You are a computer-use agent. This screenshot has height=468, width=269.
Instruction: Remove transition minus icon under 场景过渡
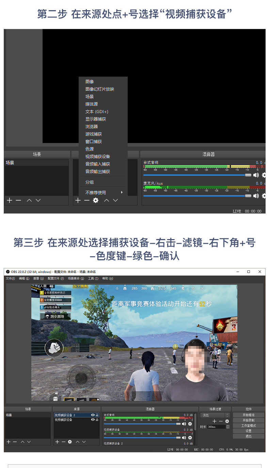pyautogui.click(x=221, y=421)
